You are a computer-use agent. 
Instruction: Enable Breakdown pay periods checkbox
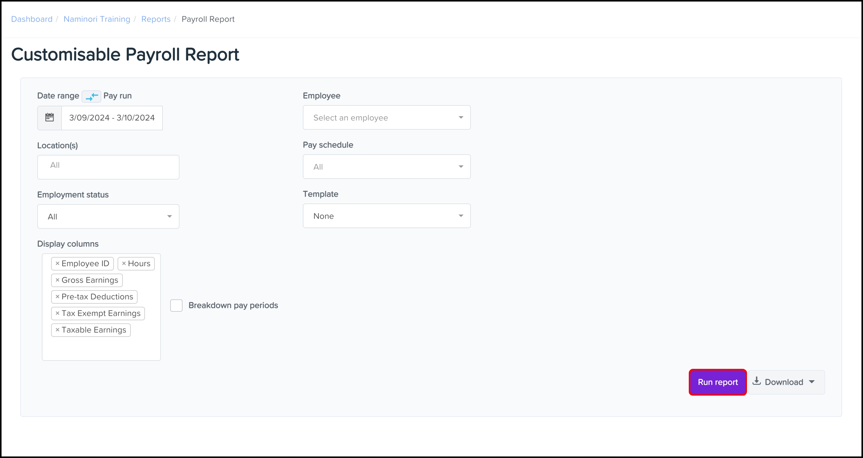tap(176, 306)
